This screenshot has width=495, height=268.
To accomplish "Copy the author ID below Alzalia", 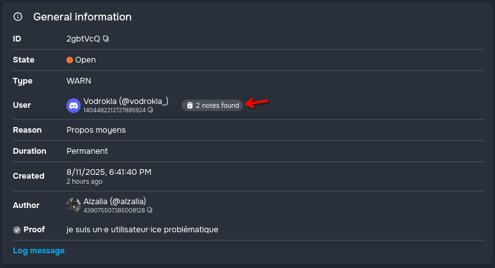I will pyautogui.click(x=150, y=210).
